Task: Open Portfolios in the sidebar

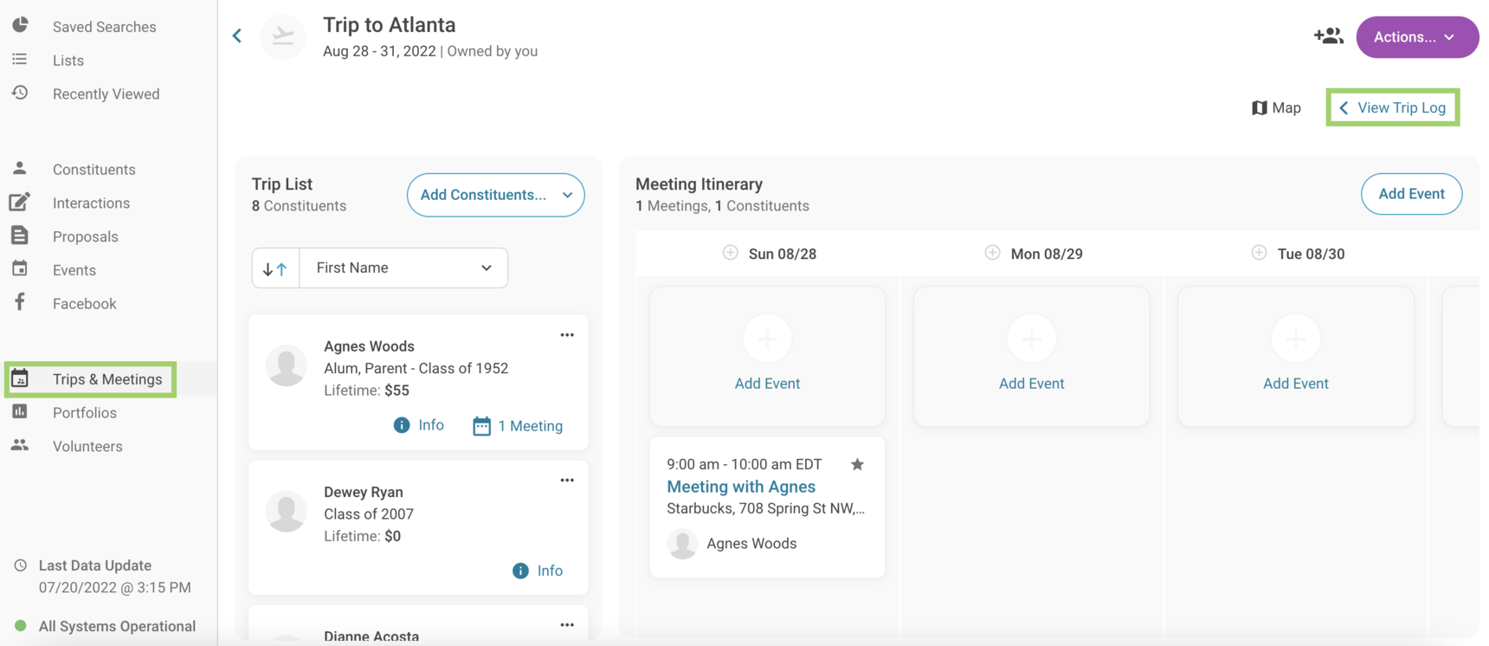Action: [85, 413]
